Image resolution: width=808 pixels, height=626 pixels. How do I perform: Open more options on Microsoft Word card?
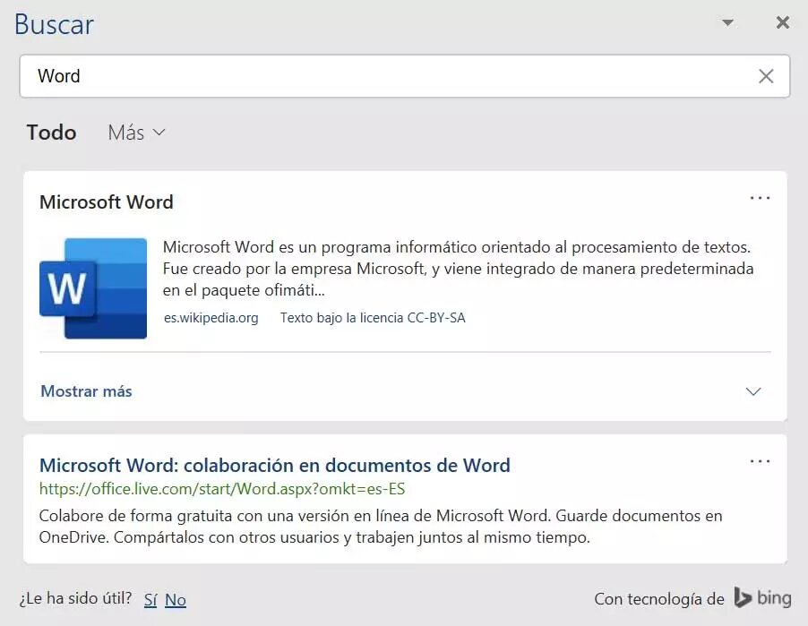(760, 198)
